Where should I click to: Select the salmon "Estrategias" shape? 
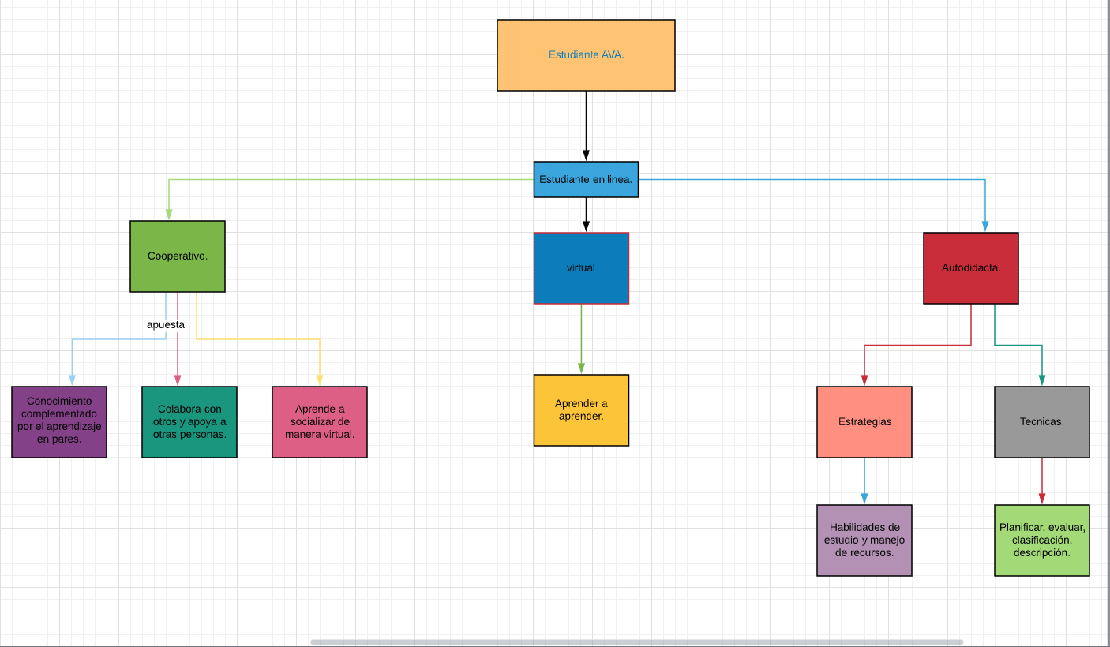pos(864,421)
